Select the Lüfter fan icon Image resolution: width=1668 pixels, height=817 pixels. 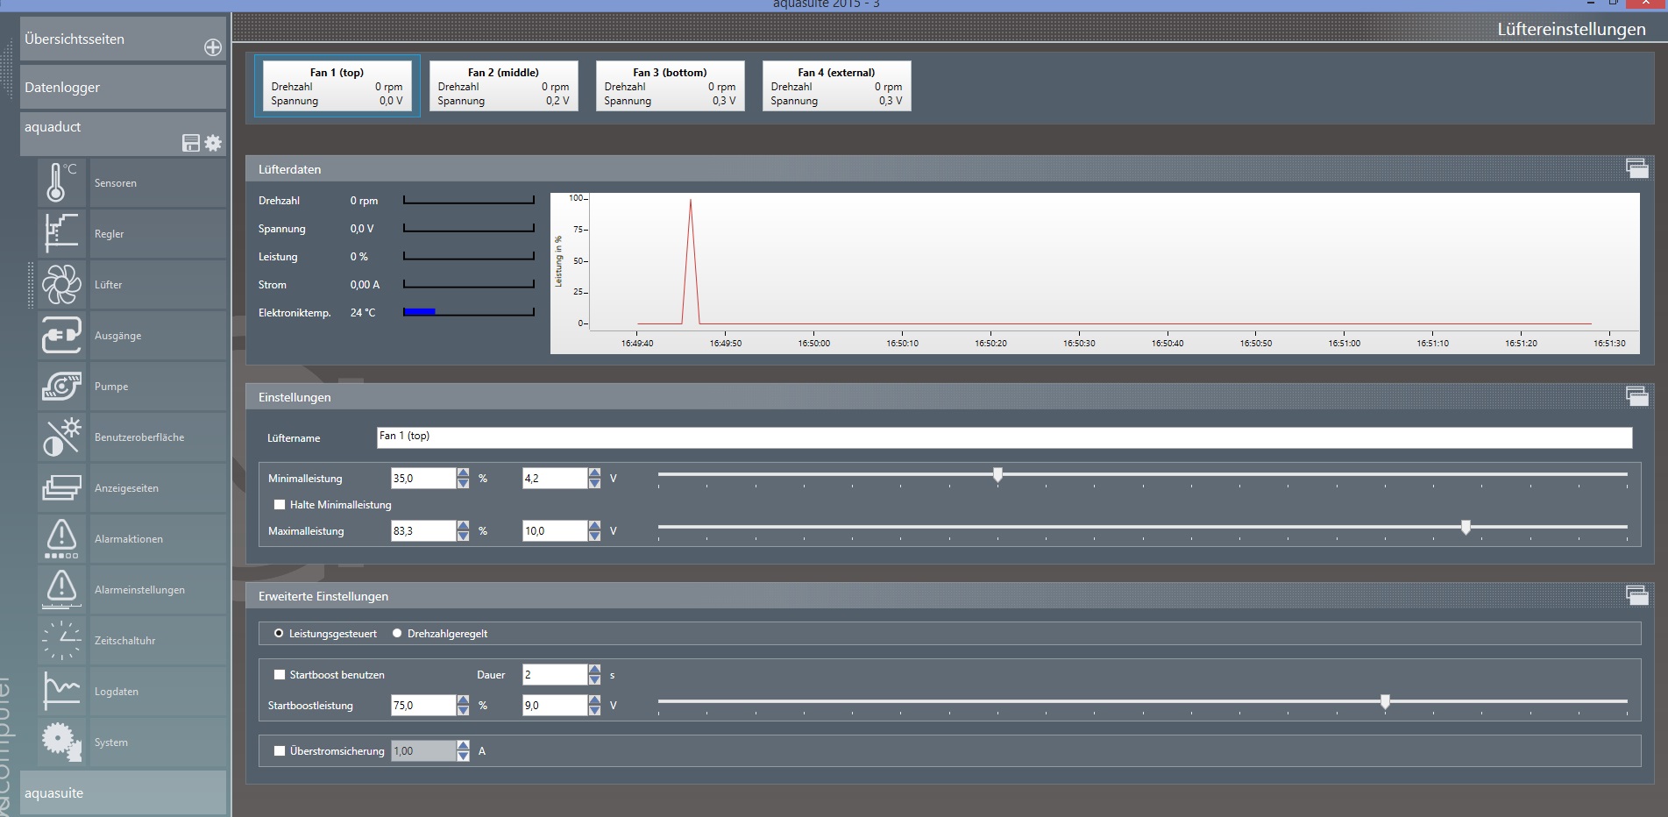61,284
